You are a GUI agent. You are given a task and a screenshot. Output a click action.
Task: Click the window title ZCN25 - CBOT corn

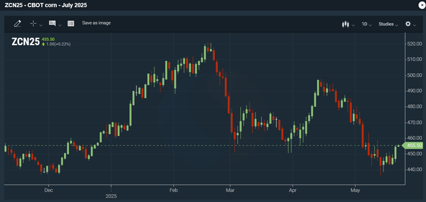click(x=46, y=5)
